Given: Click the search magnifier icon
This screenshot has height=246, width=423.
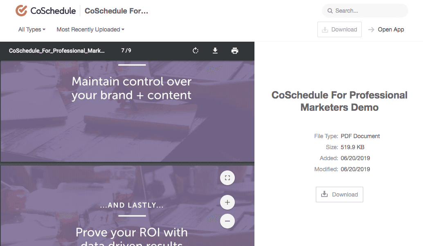Looking at the screenshot, I should coord(330,11).
